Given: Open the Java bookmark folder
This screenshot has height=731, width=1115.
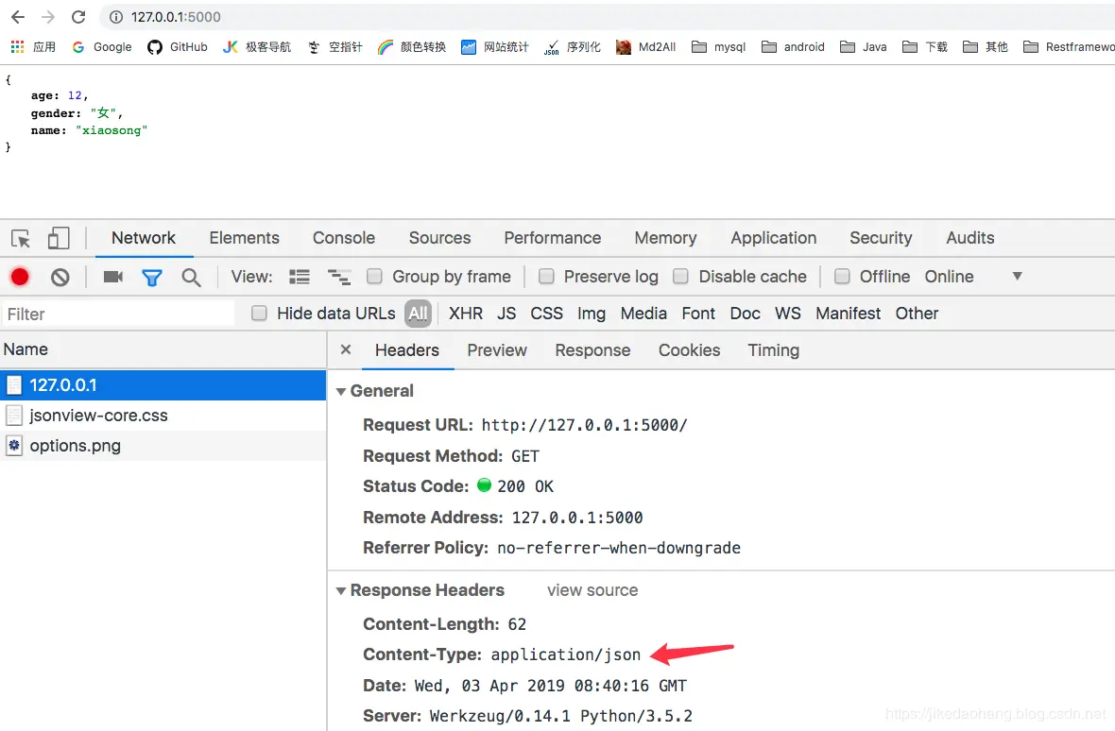Looking at the screenshot, I should click(x=864, y=47).
